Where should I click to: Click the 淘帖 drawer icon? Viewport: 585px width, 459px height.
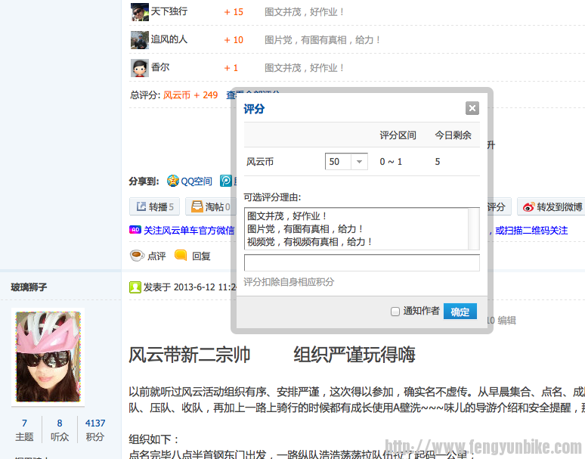(197, 206)
